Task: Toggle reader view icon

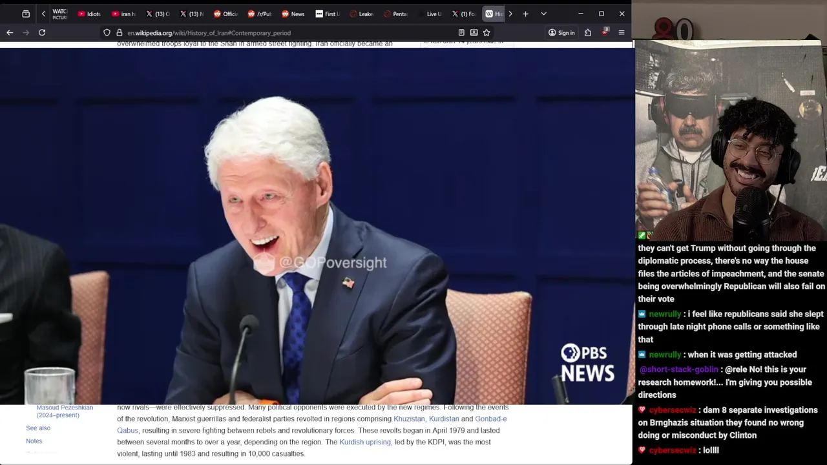Action: click(x=461, y=32)
